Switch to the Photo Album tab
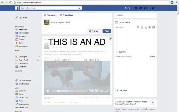Viewport: 179px width, 112px height. [x=67, y=15]
